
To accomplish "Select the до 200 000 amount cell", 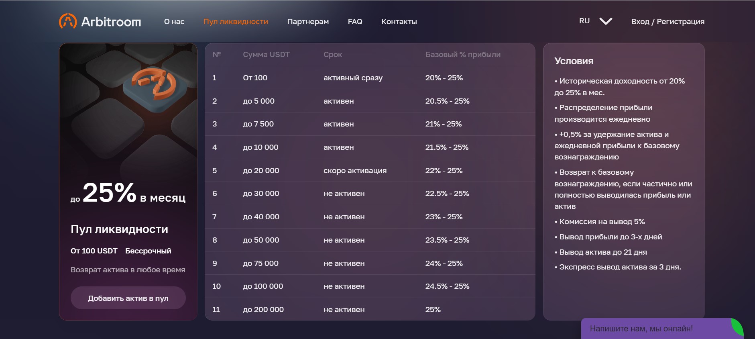I will tap(263, 310).
